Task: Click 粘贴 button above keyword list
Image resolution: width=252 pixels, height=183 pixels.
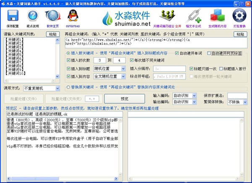Action: (53, 34)
